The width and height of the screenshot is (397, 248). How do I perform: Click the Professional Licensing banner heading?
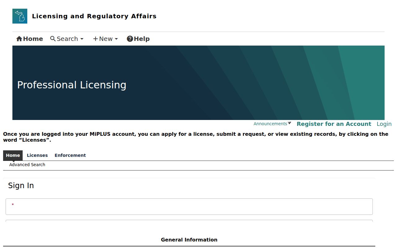[x=72, y=85]
